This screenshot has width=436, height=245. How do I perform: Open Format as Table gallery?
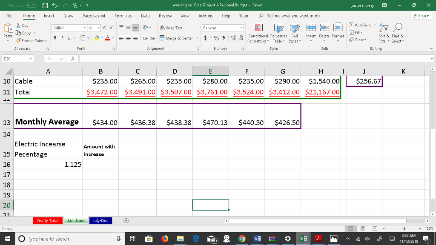click(278, 33)
